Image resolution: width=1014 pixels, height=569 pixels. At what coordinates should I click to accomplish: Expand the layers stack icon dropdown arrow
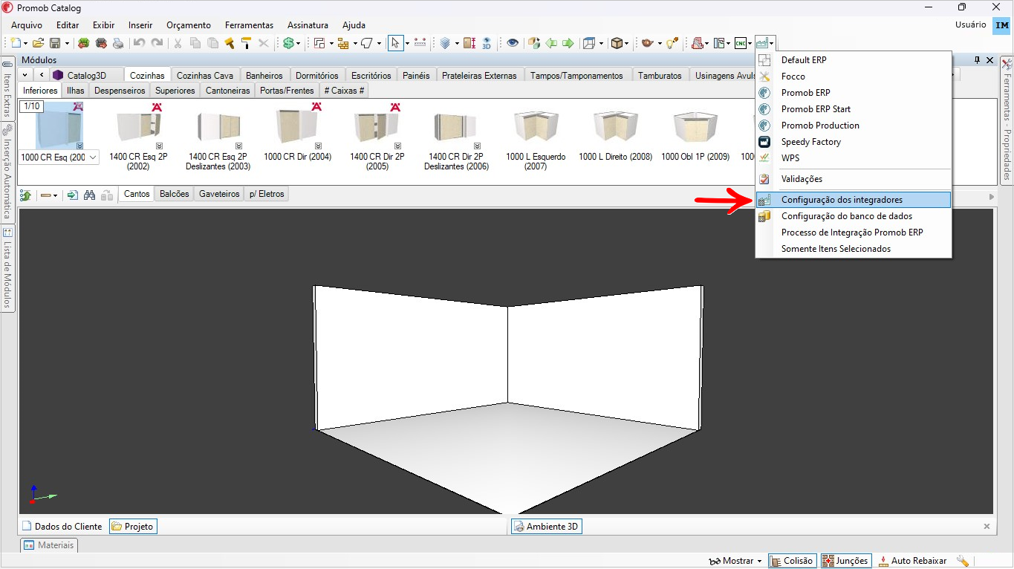coord(455,43)
